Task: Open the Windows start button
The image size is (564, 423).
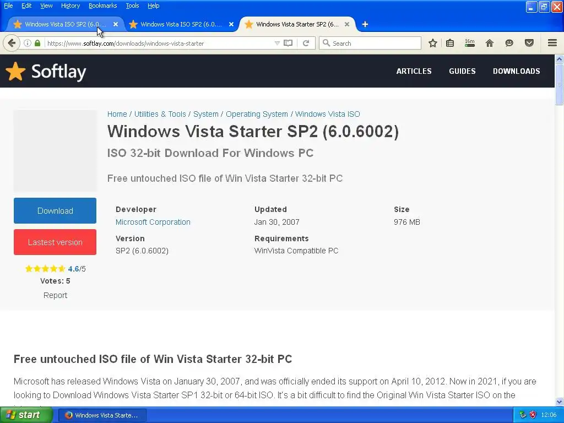Action: (26, 415)
